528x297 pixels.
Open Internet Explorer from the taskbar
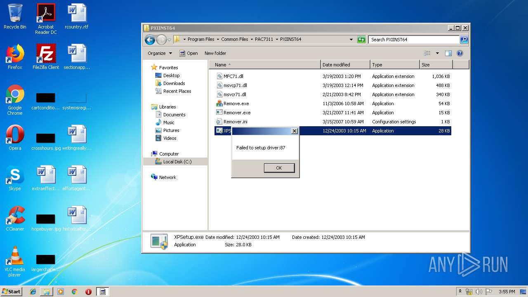tap(33, 292)
